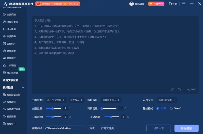Open the 淡入淡出 fade tool
The image size is (203, 134).
tap(11, 29)
